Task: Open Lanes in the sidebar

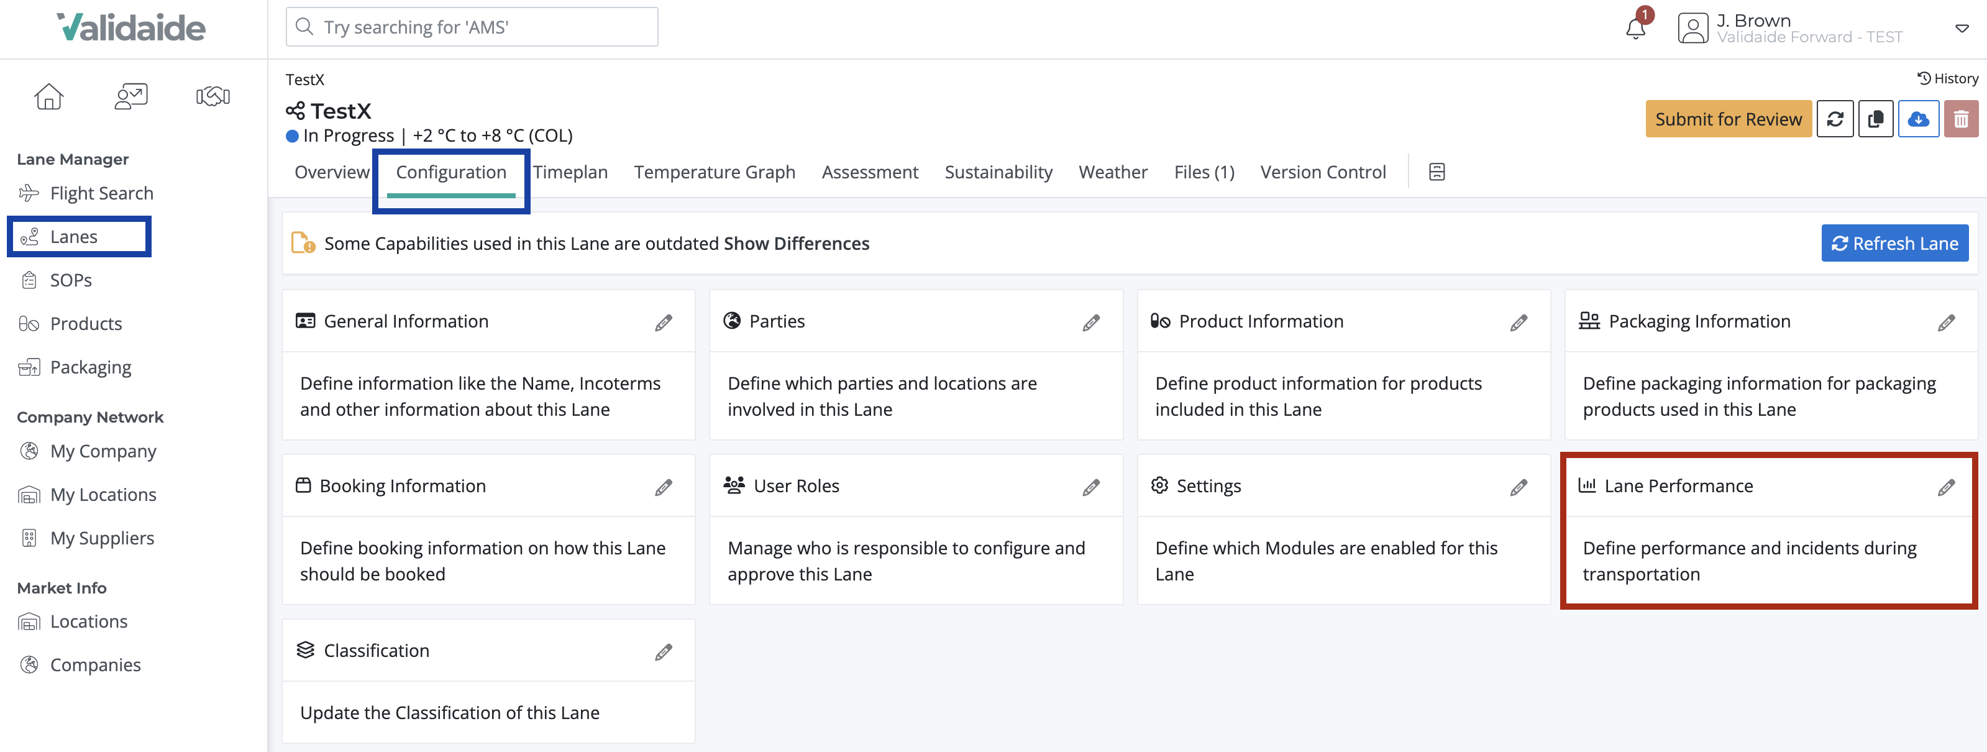Action: point(73,237)
